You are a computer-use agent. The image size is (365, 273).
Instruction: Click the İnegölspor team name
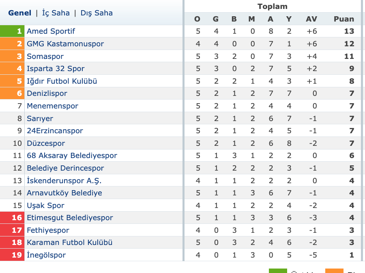click(x=46, y=255)
